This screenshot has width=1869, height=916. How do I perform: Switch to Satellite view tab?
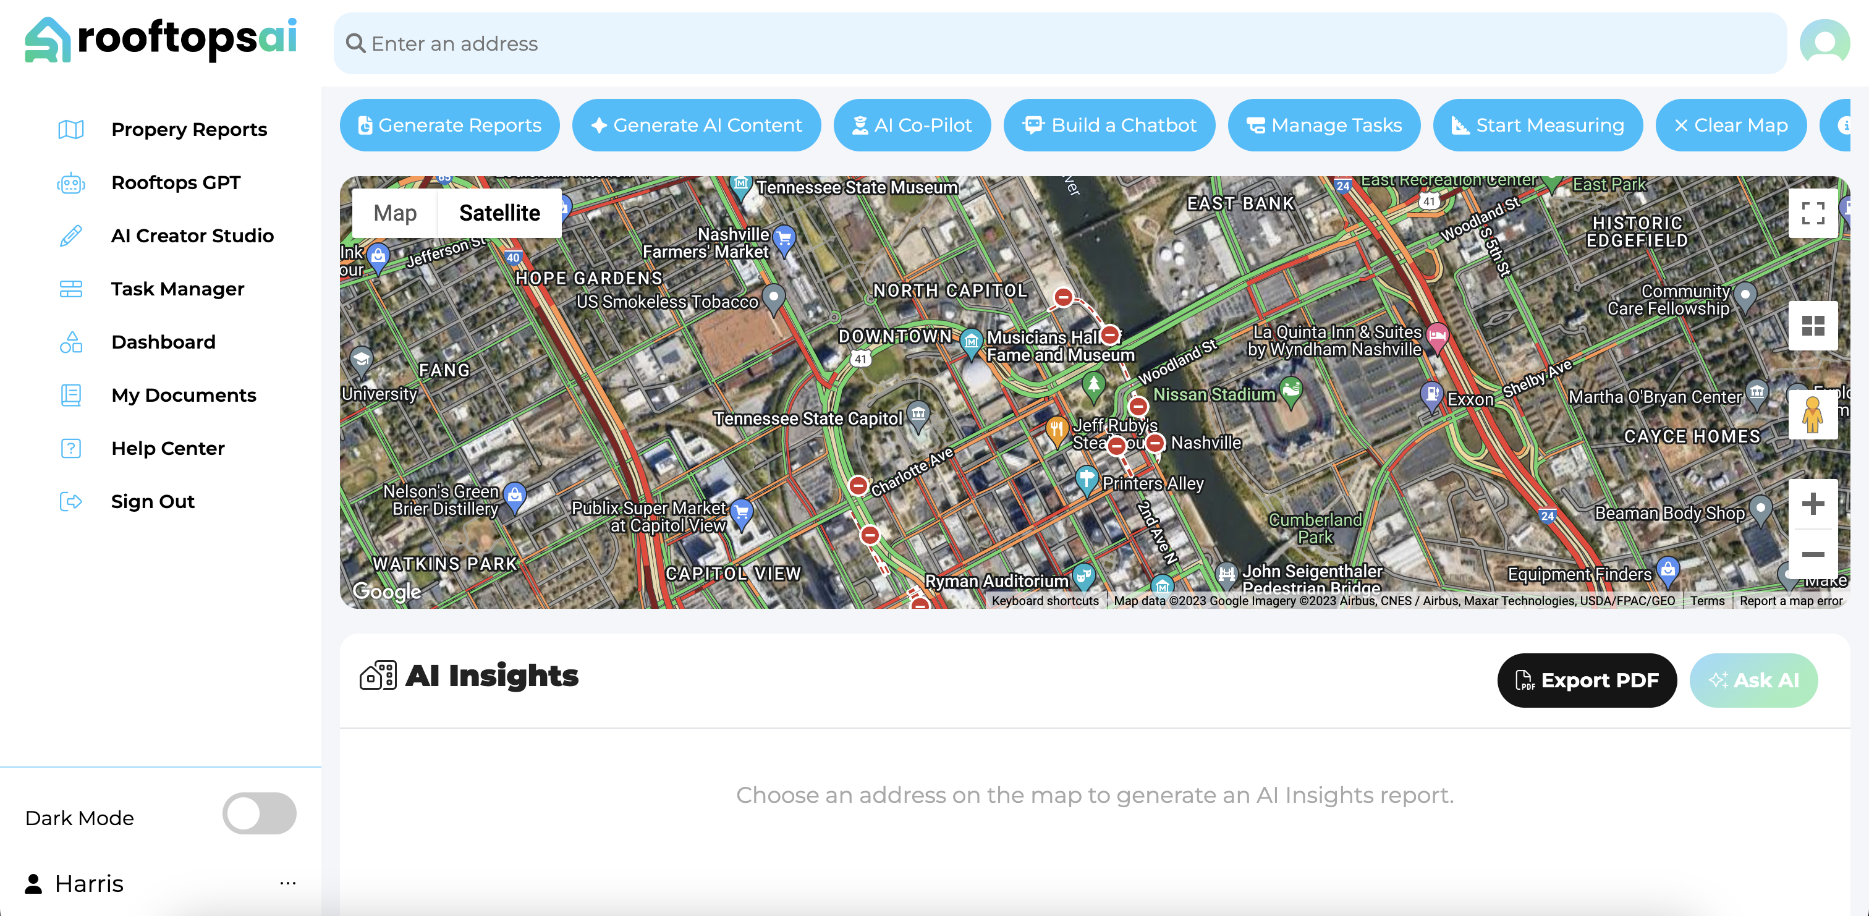(499, 213)
